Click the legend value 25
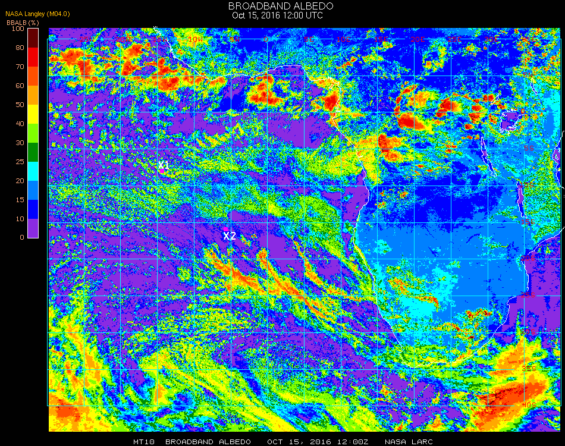The height and width of the screenshot is (446, 565). point(20,162)
